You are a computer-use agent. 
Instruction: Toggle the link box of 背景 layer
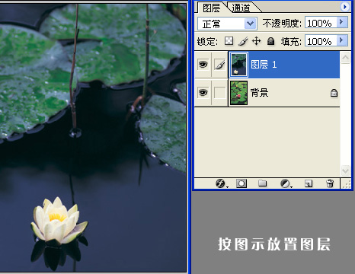pyautogui.click(x=219, y=93)
